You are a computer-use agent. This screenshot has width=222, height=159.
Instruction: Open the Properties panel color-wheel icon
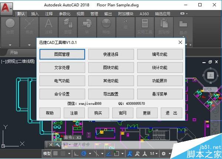pyautogui.click(x=106, y=23)
